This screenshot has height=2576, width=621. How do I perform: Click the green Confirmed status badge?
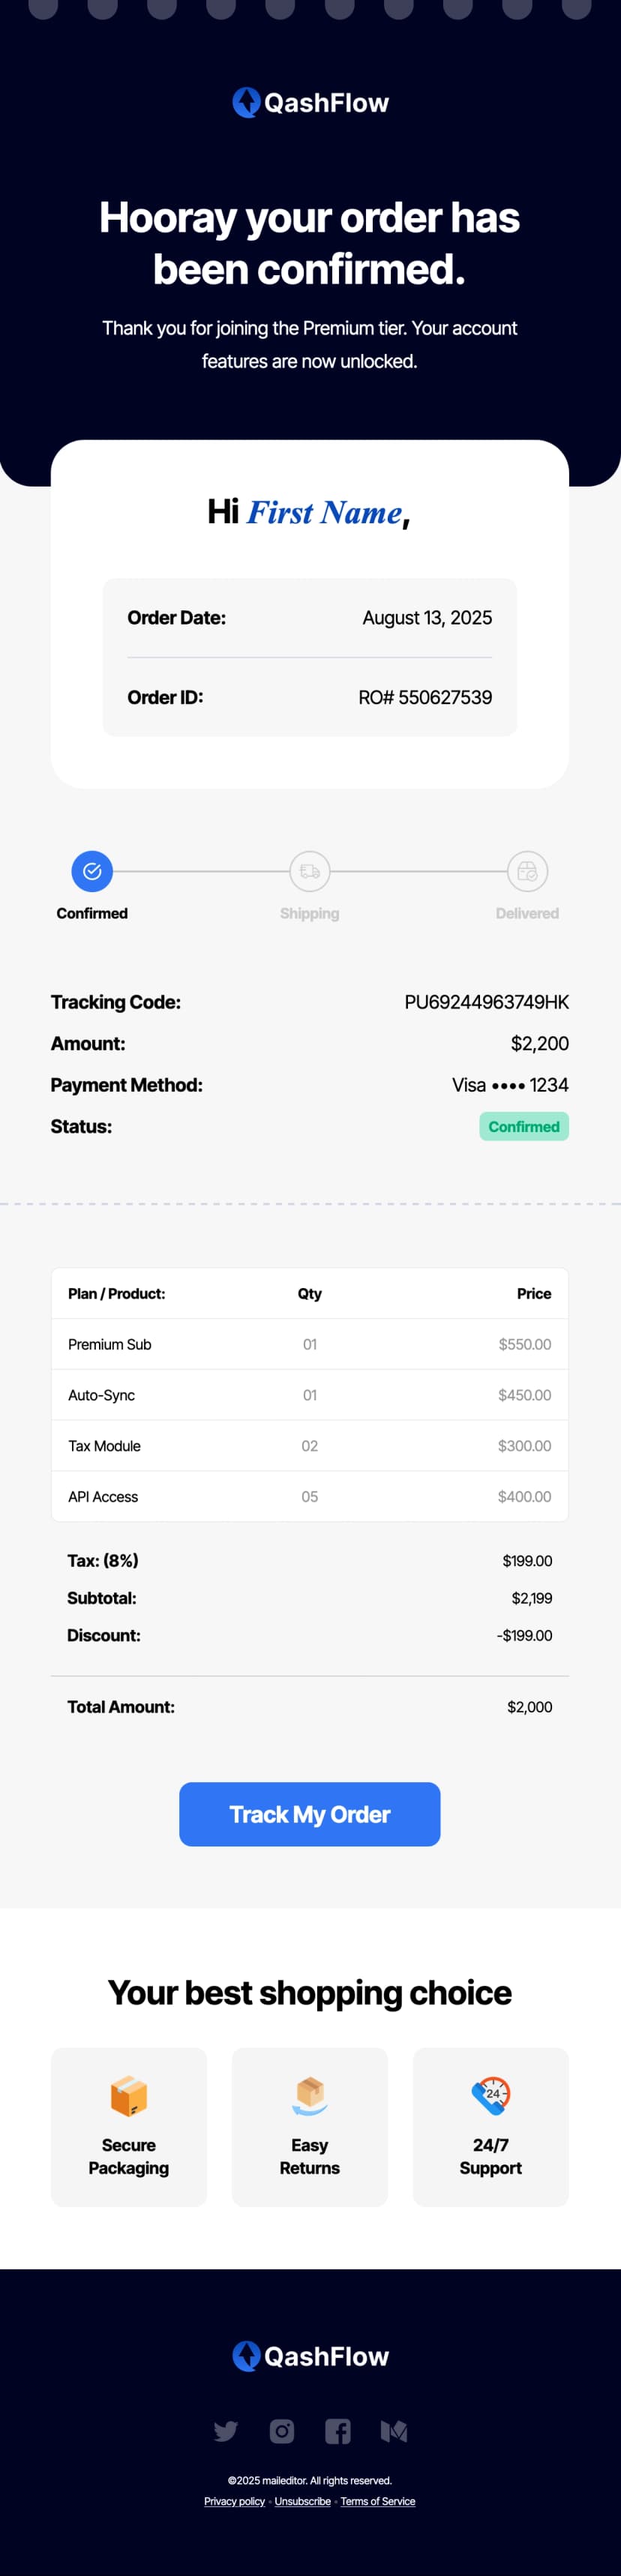[x=523, y=1126]
